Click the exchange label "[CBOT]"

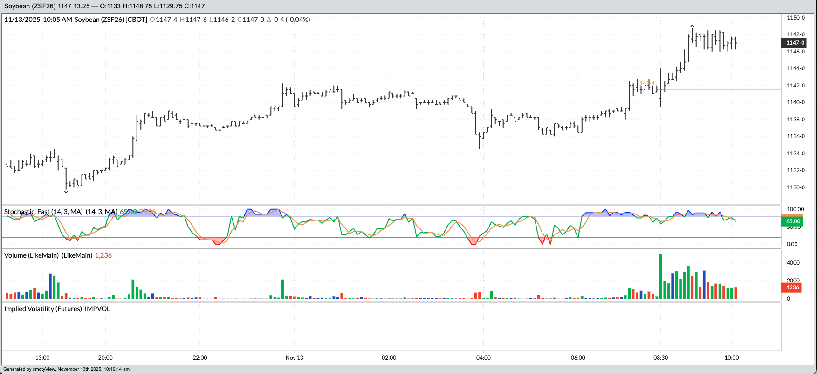(x=137, y=20)
